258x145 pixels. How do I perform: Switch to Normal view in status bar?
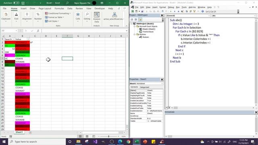pos(80,136)
